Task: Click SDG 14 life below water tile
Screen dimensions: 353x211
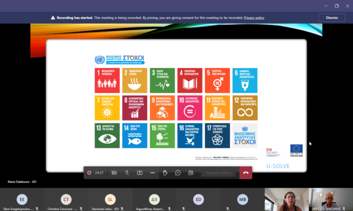Action: coord(135,135)
